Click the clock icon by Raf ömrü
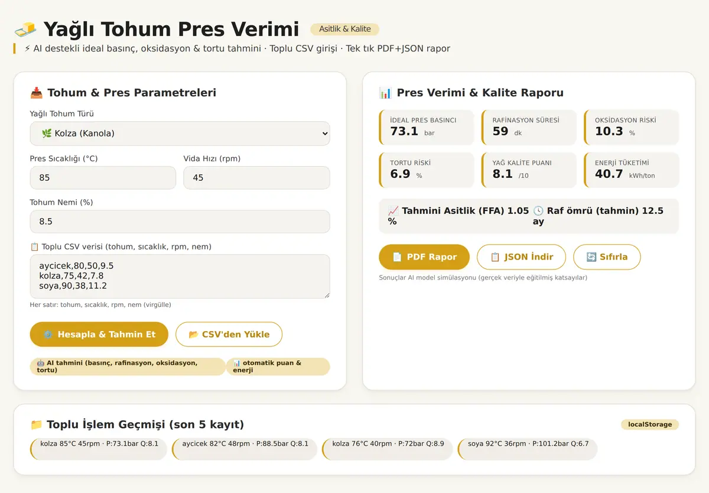 point(538,210)
